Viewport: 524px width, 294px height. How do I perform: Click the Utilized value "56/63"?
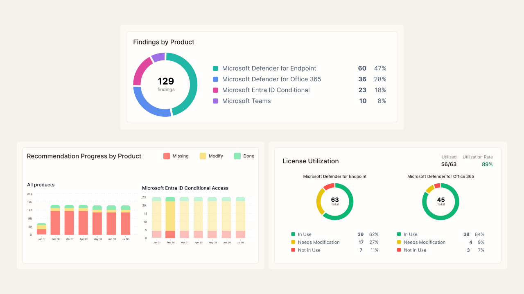(x=448, y=165)
